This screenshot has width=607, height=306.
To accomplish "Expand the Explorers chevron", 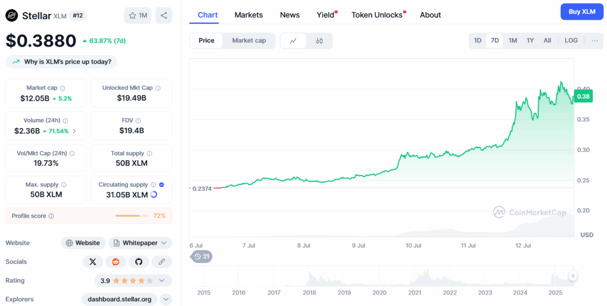I will 166,299.
